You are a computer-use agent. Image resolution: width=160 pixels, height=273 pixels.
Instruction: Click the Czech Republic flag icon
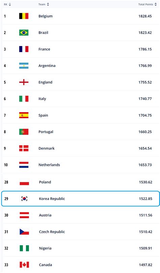tap(24, 232)
